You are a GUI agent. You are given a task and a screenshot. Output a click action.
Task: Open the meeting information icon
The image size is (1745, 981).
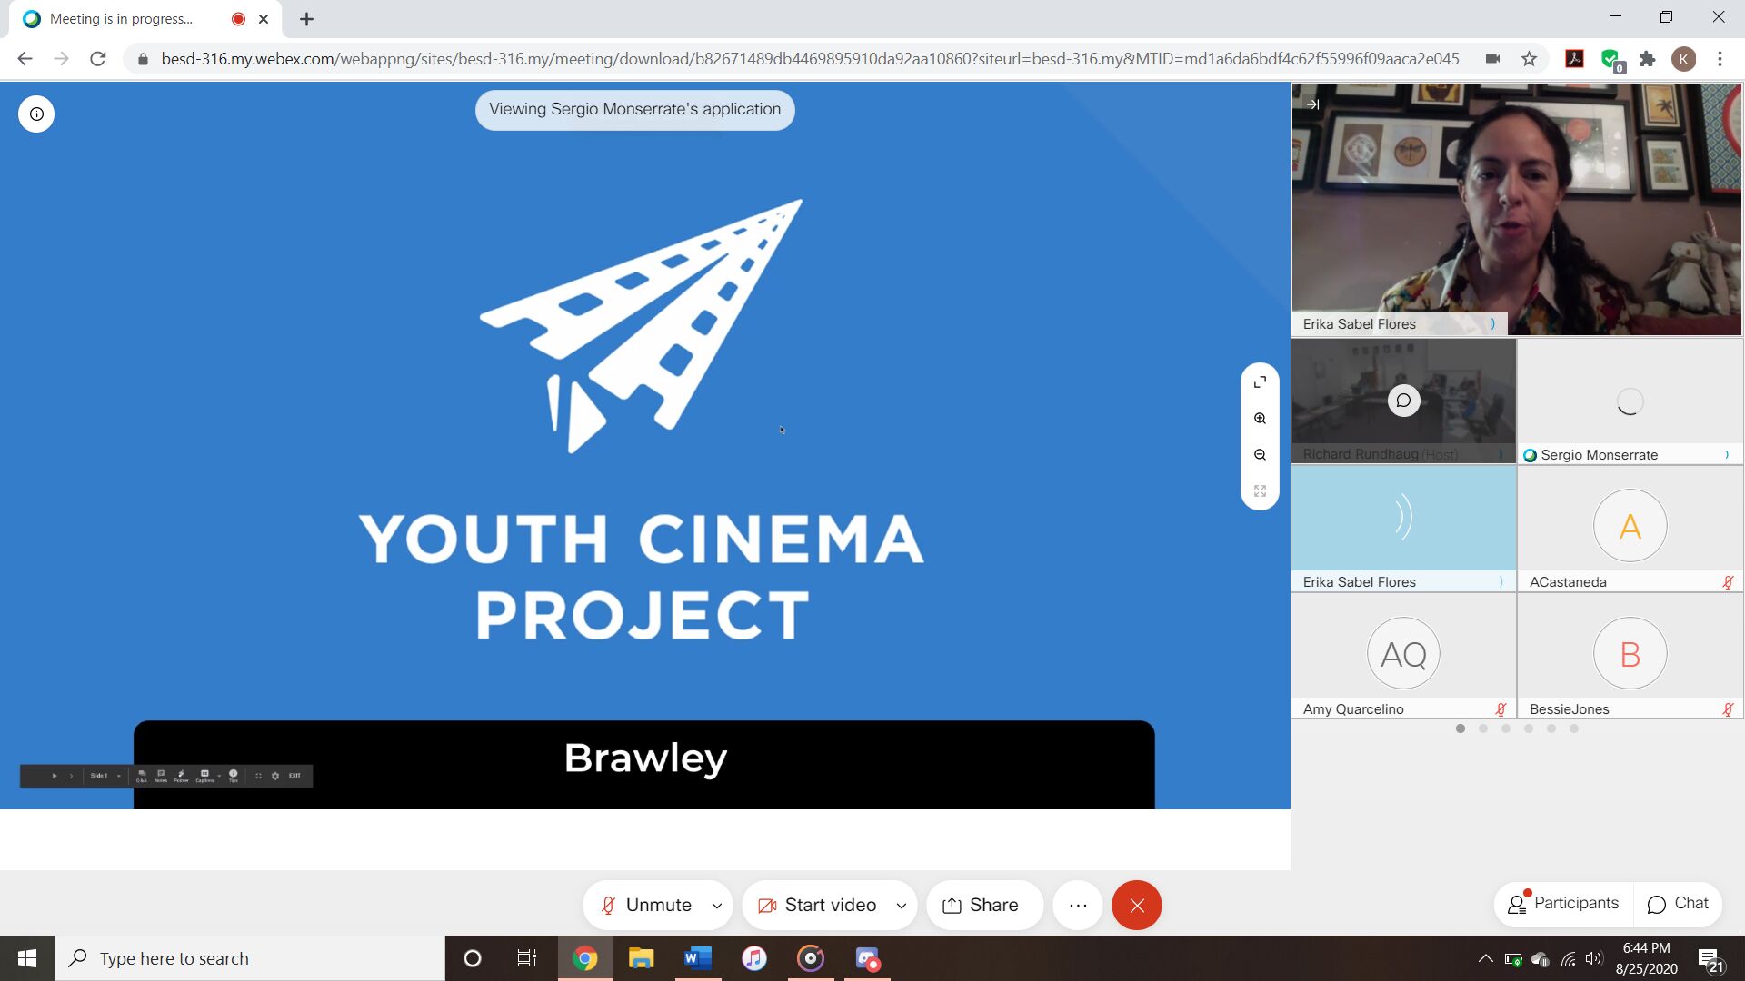coord(36,114)
